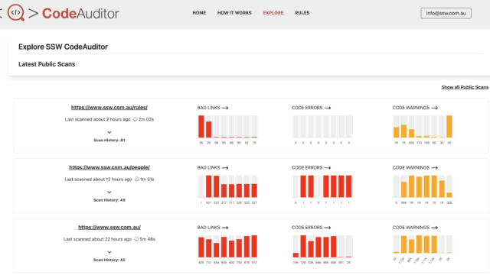490x275 pixels.
Task: Open the ssw.com.au/rules/ scan link
Action: point(109,107)
